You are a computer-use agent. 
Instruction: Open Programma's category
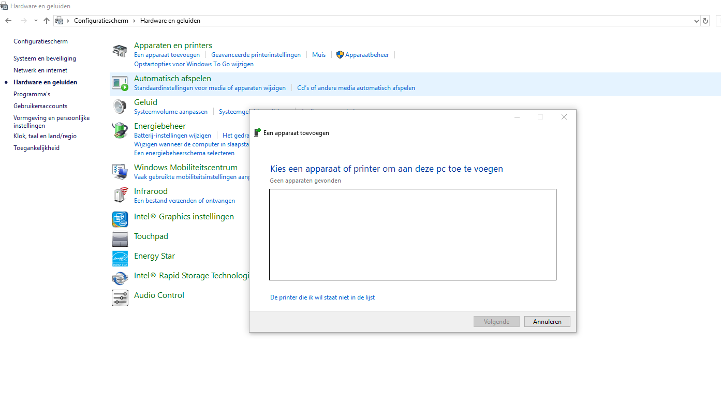[32, 94]
